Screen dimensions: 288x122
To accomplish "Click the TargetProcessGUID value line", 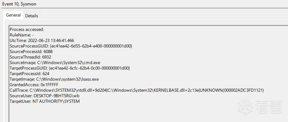I will coord(70,68).
